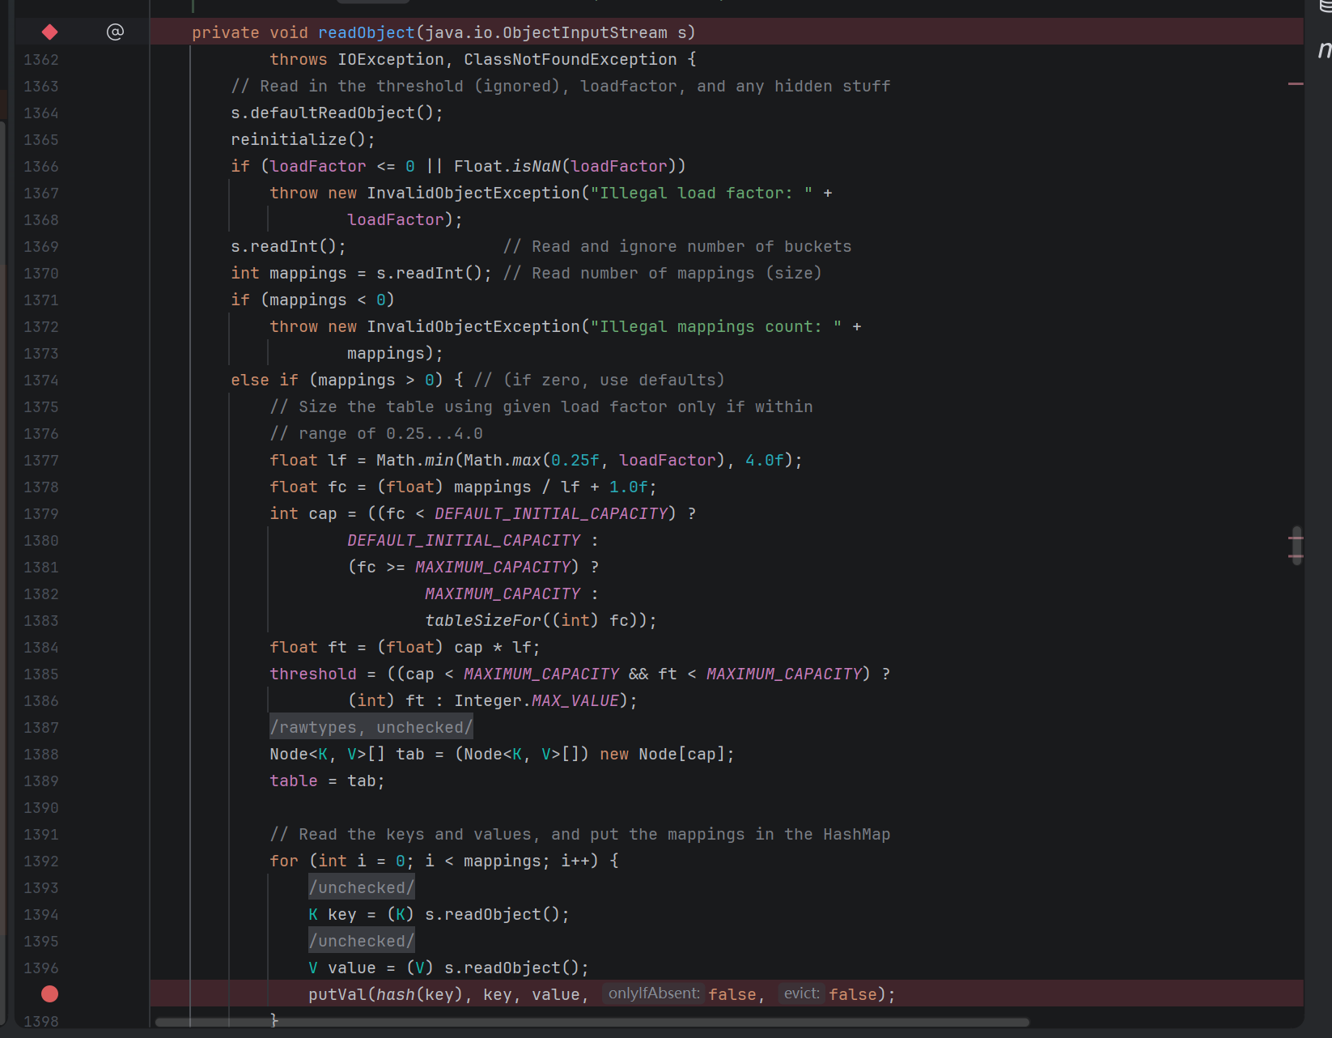
Task: Expand the first folded /unchecked/ above key
Action: pyautogui.click(x=361, y=887)
